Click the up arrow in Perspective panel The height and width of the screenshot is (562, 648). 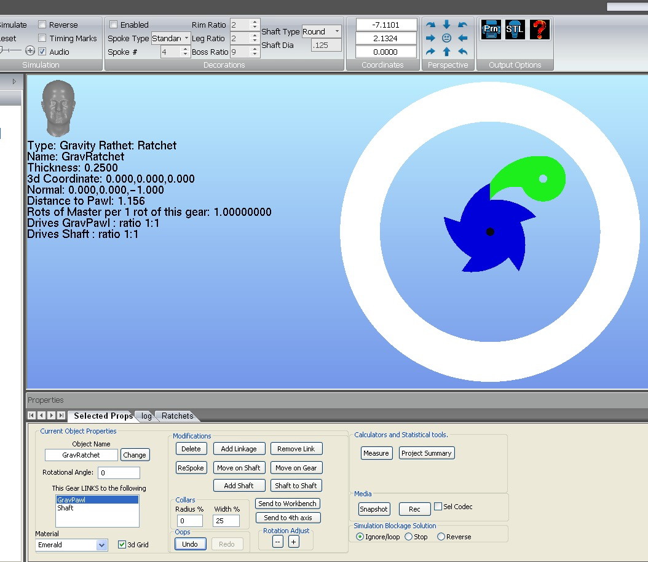click(447, 52)
